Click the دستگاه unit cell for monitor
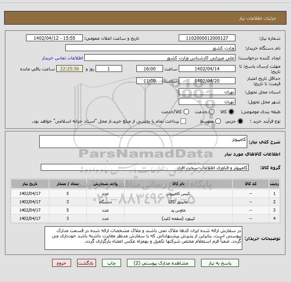This screenshot has height=282, width=291. [x=105, y=202]
